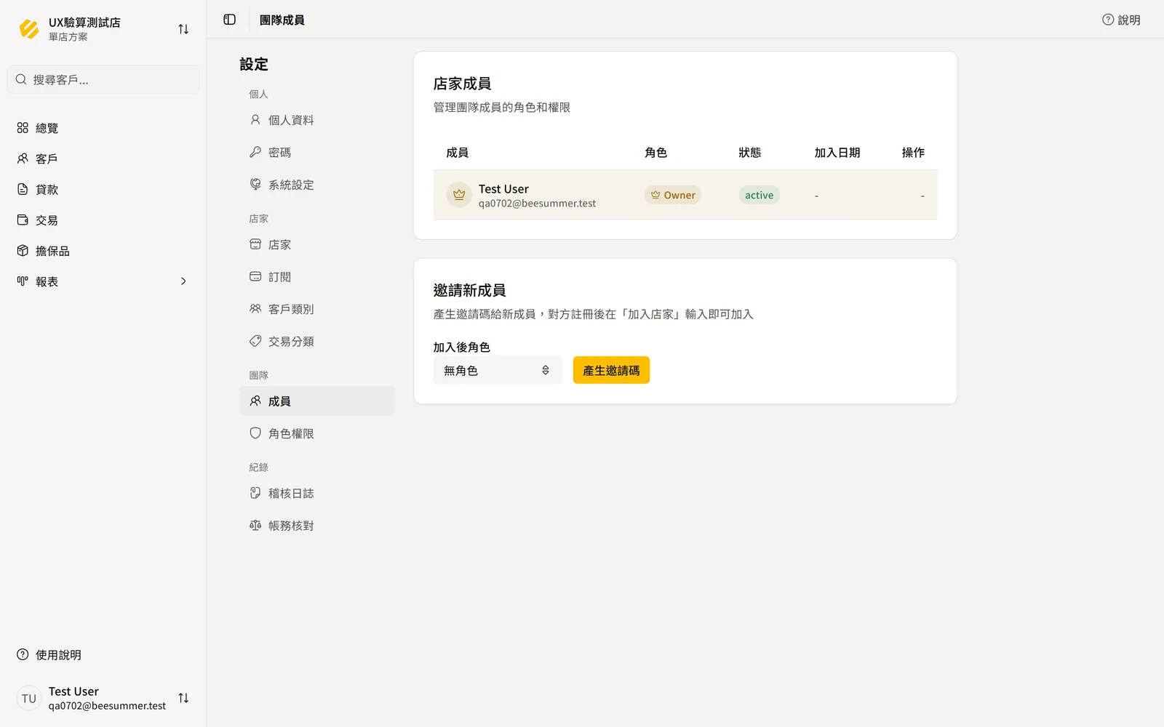This screenshot has width=1164, height=727.
Task: Click the 交易 wallet icon
Action: click(23, 220)
